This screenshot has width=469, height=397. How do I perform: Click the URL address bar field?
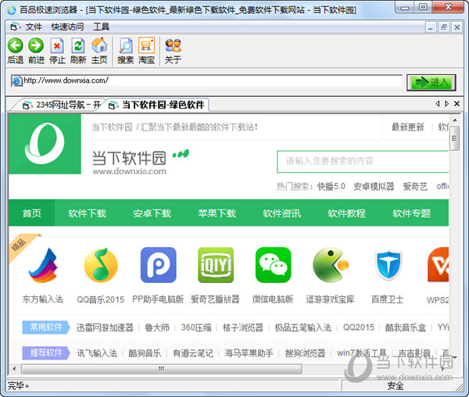click(x=211, y=80)
